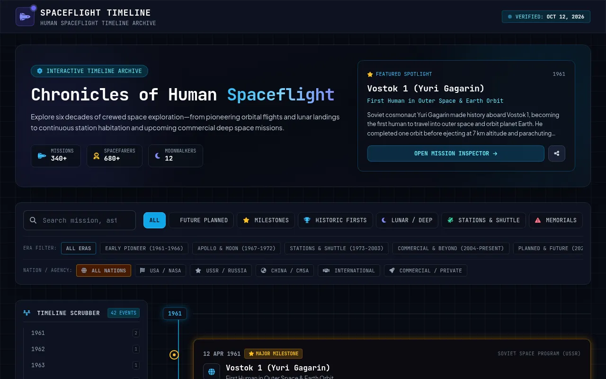This screenshot has height=379, width=606.
Task: Switch to the All category tab
Action: [x=154, y=220]
